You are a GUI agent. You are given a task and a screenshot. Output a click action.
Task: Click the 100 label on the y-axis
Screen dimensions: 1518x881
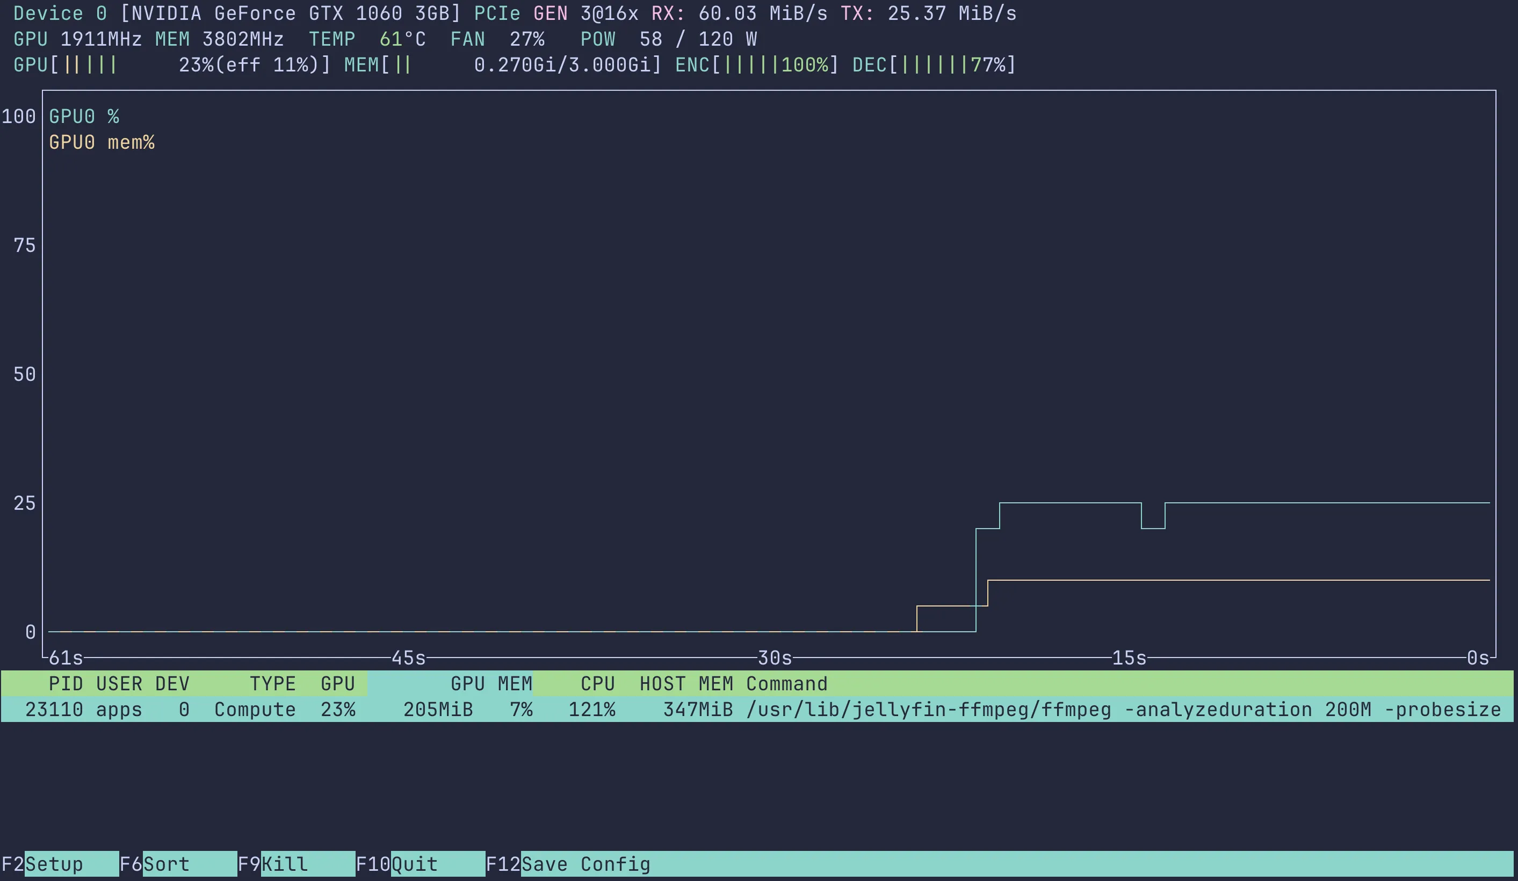click(19, 116)
